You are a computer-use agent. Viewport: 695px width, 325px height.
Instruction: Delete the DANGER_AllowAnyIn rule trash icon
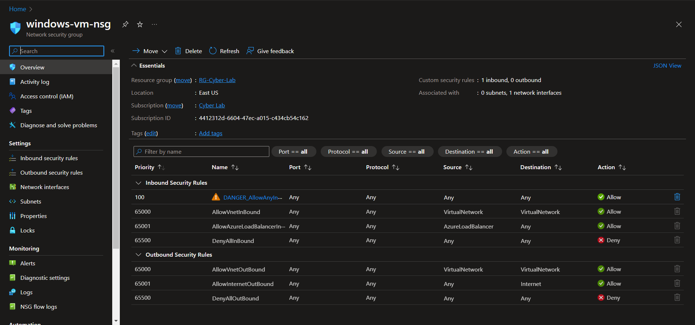(x=677, y=197)
